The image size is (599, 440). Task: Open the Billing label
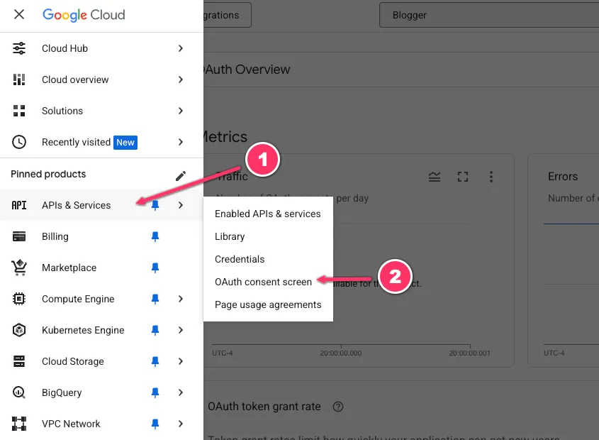coord(55,236)
